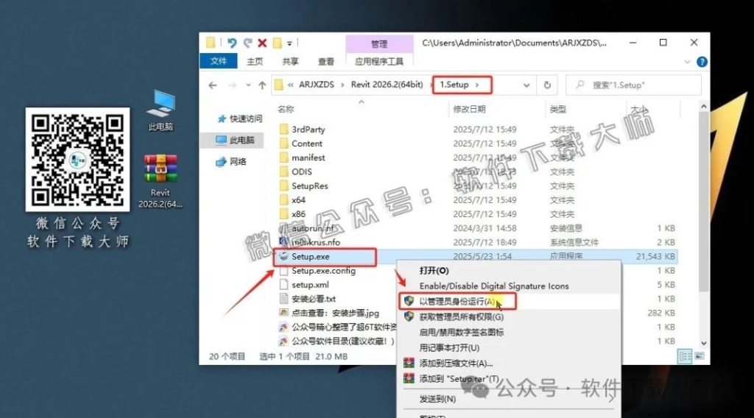Sort by the 名称 column header
754x418 pixels.
[x=286, y=109]
